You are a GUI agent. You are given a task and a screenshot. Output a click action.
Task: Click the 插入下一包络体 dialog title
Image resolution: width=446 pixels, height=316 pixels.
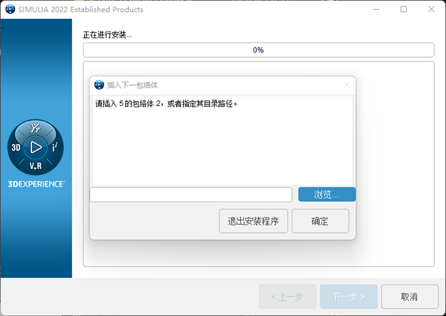[x=133, y=85]
